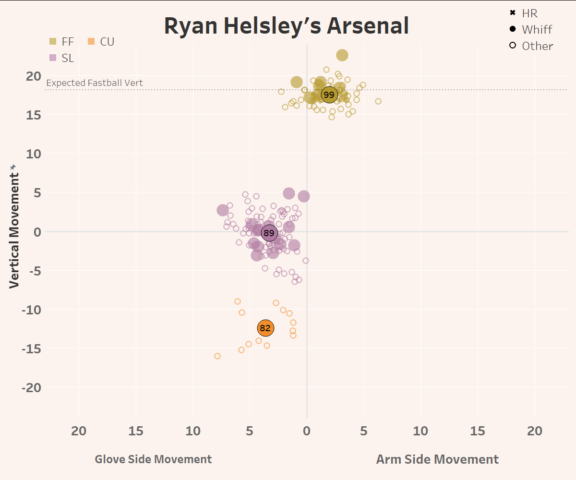Select the fastball average marker labeled 99
Viewport: 576px width, 480px height.
click(329, 95)
